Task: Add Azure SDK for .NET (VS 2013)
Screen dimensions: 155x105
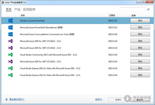Action: point(140,41)
